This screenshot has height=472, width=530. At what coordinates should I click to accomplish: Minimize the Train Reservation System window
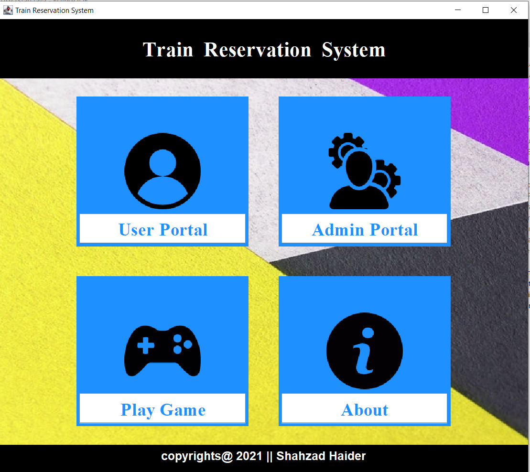(458, 10)
